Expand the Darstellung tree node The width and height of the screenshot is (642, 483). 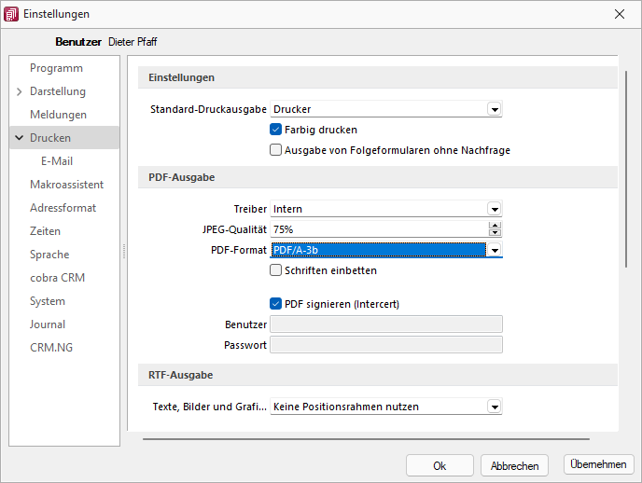click(20, 91)
